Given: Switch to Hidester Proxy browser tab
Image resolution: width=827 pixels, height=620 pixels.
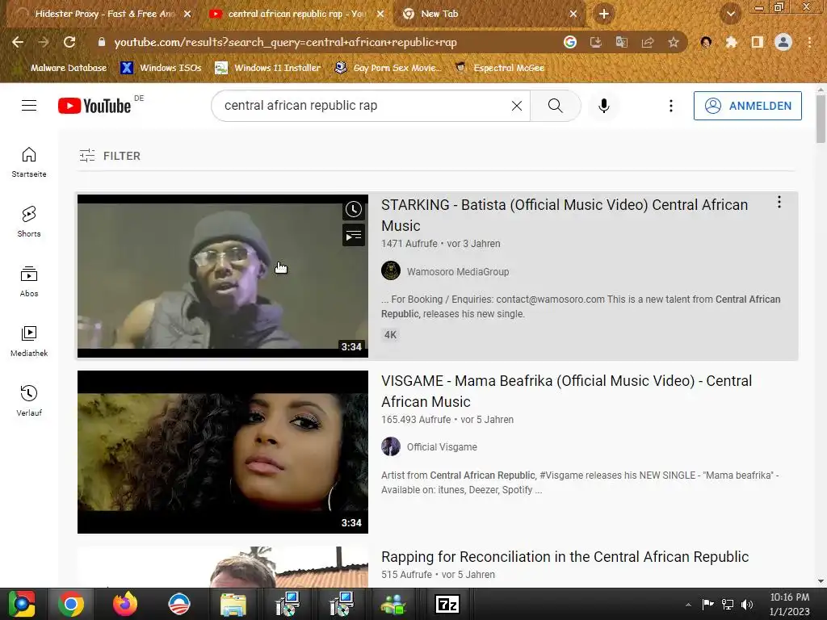Looking at the screenshot, I should (x=104, y=14).
